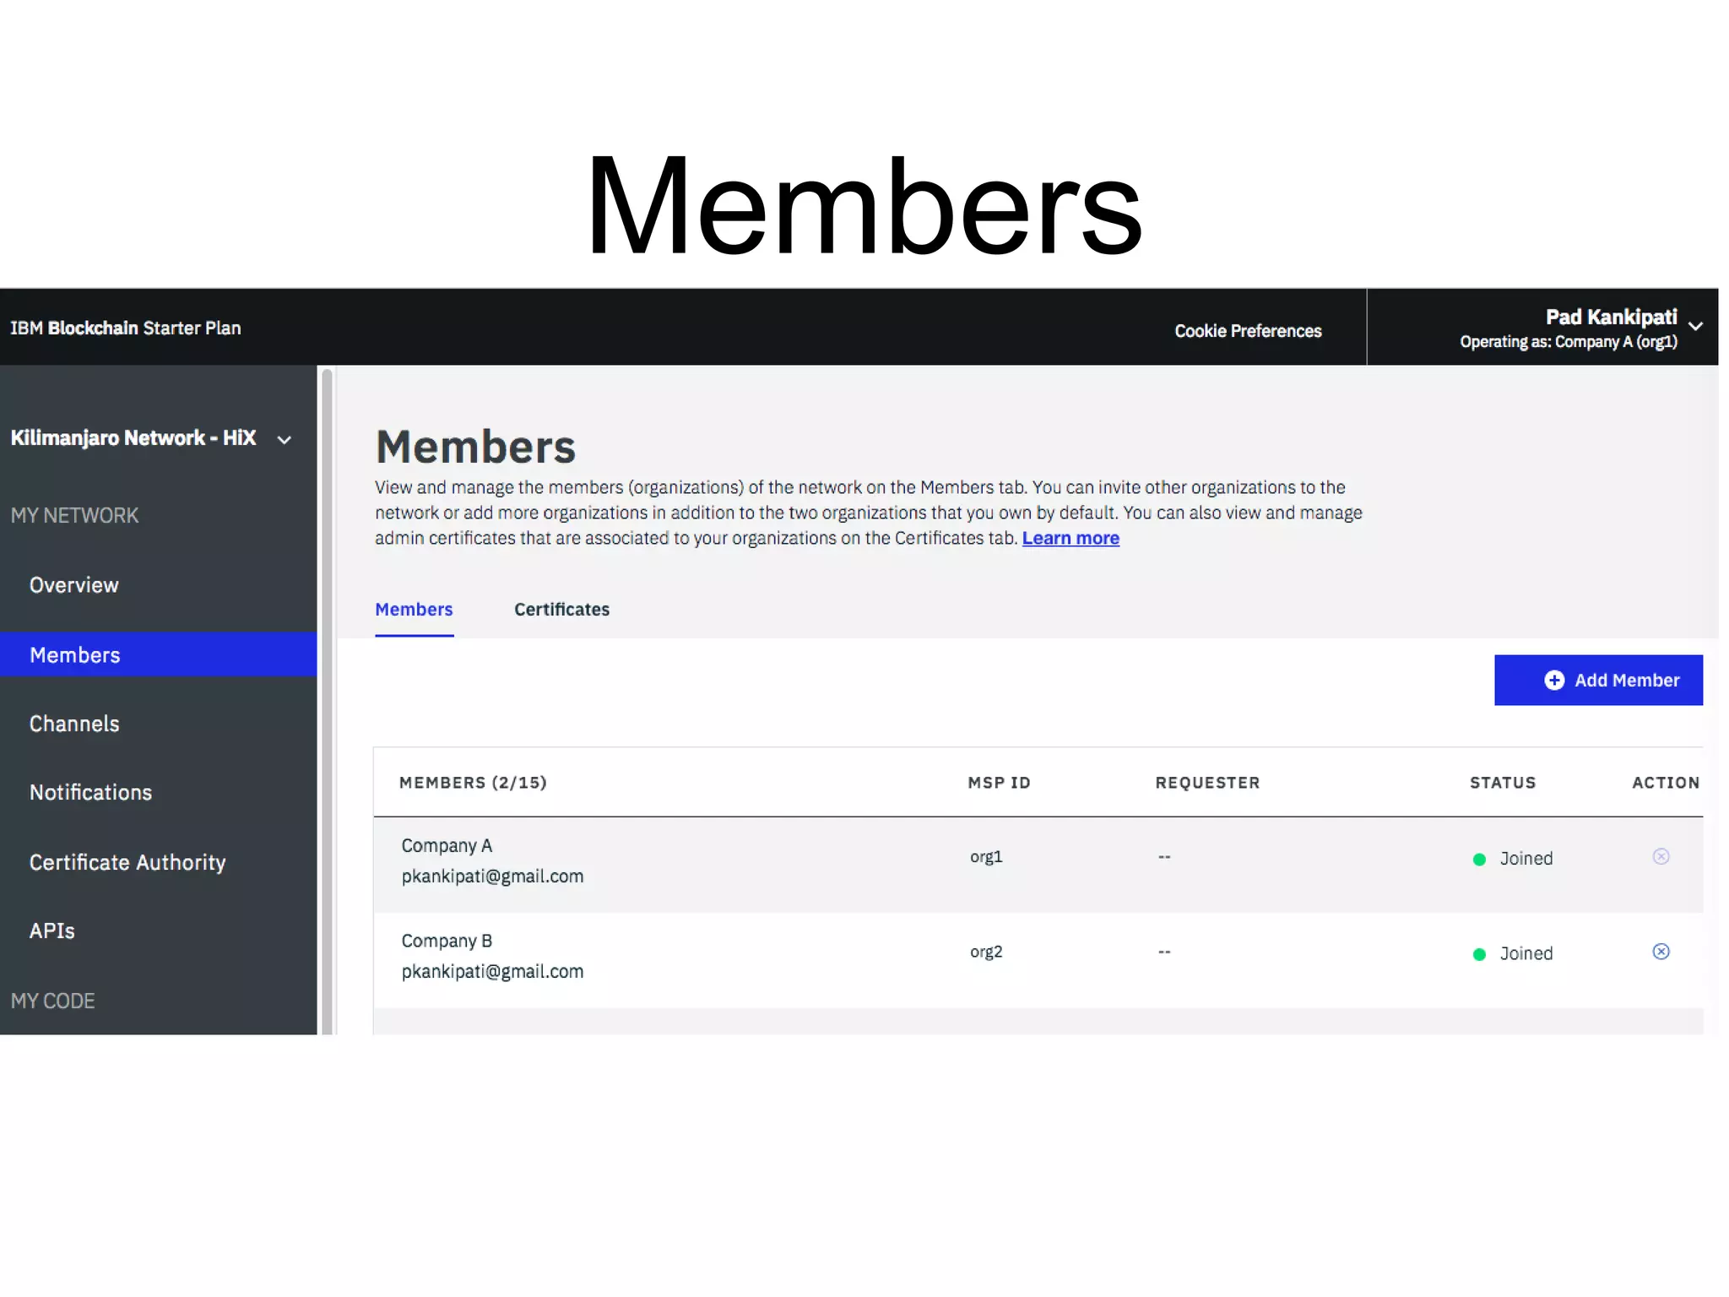1729x1297 pixels.
Task: Click the Add Member button
Action: tap(1598, 680)
